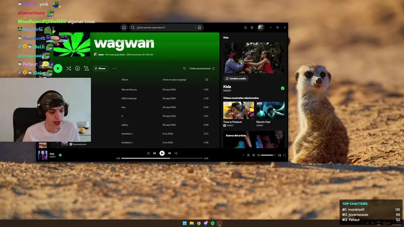Open the play queue

click(248, 155)
